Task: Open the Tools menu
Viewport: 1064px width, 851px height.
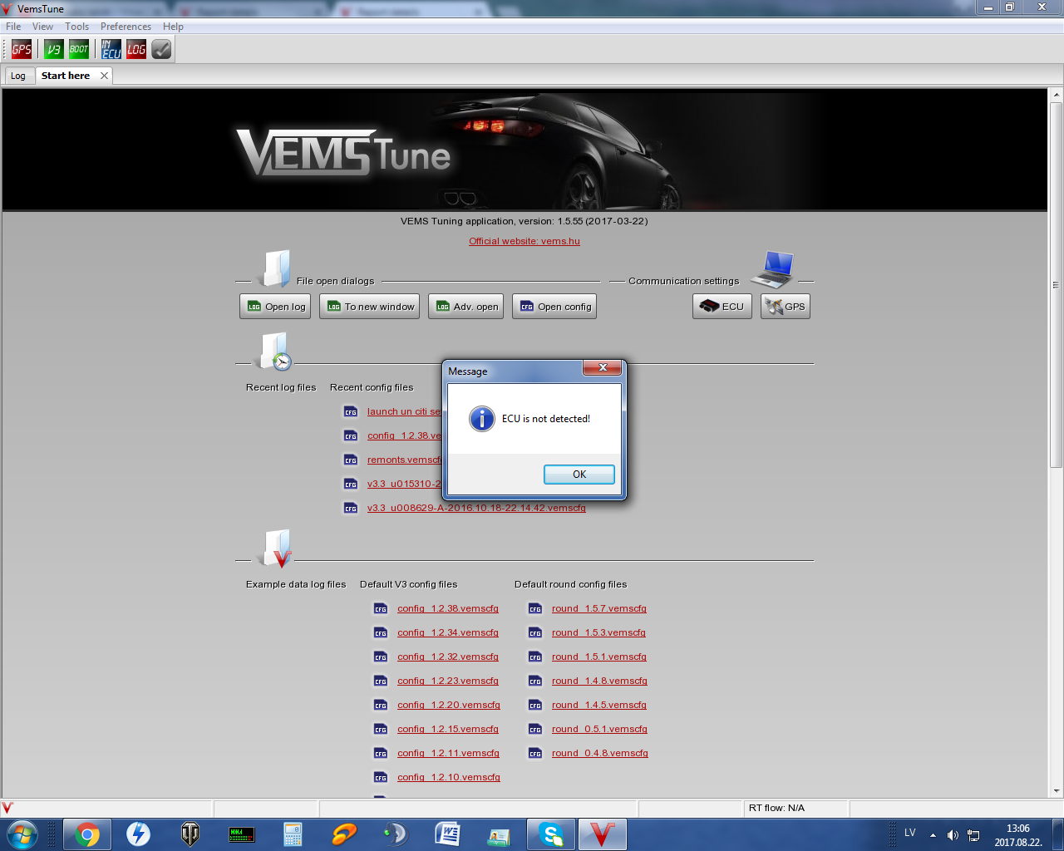Action: coord(77,27)
